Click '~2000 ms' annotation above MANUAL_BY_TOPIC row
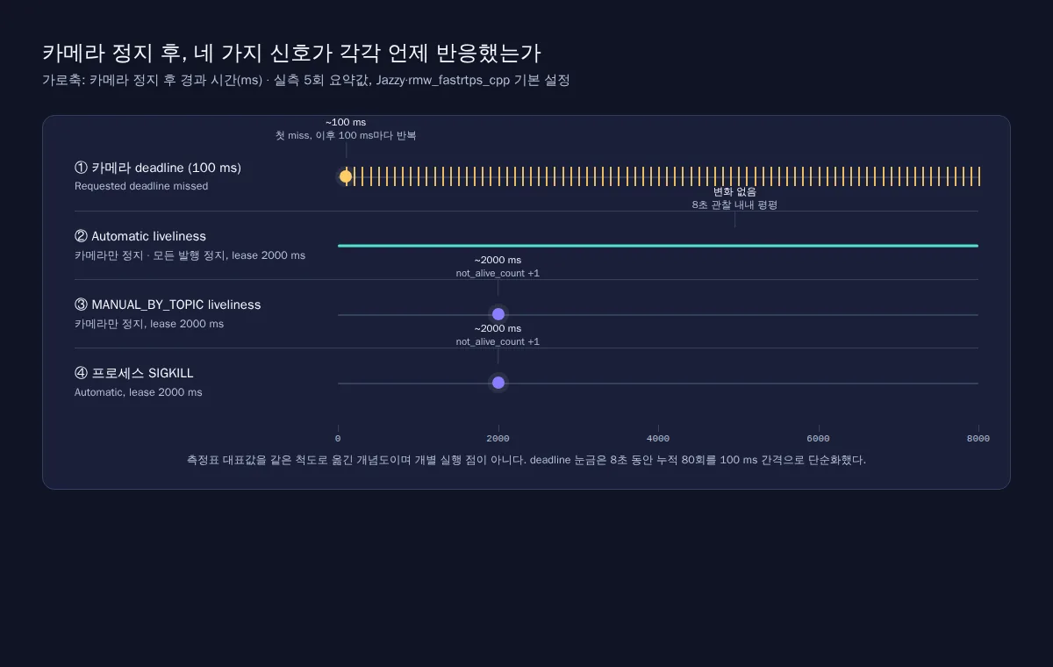1053x667 pixels. tap(498, 260)
